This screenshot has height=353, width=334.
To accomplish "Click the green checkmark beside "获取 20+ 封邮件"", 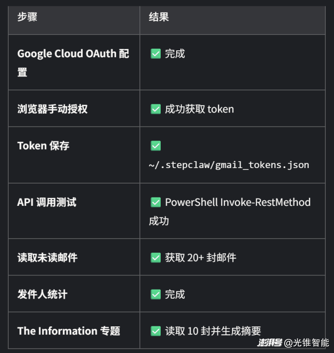I will (x=155, y=257).
